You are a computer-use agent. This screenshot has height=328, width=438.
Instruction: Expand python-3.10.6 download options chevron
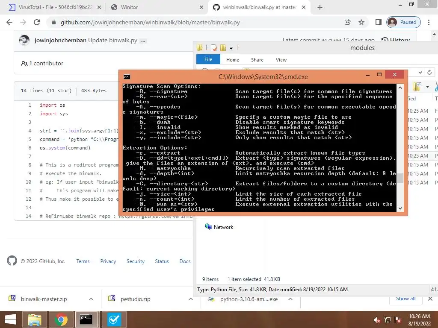pos(290,299)
